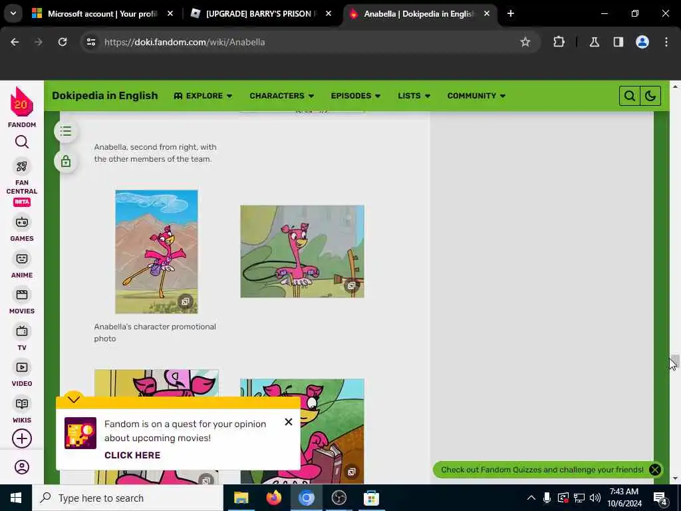Open the TV section icon

pos(22,331)
